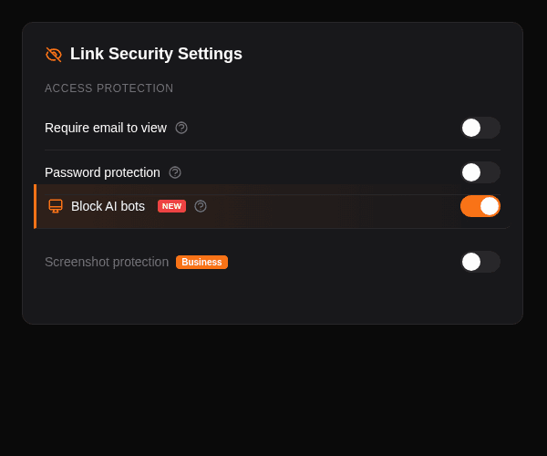This screenshot has height=456, width=547.
Task: Disable the Block AI bots toggle
Action: 480,206
